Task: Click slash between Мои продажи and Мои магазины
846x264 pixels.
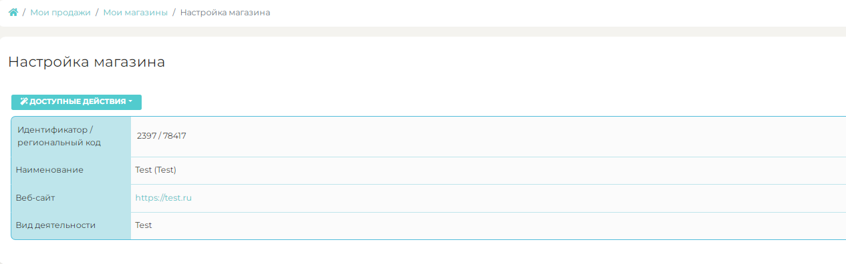Action: point(97,13)
